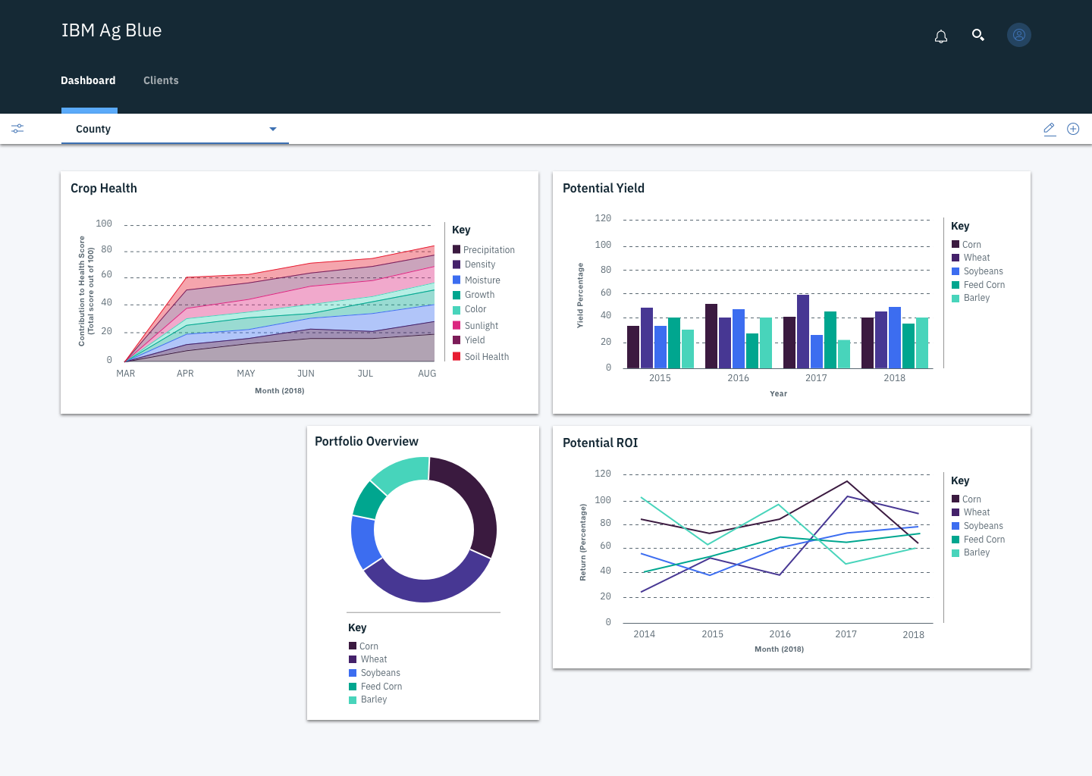The image size is (1092, 776).
Task: Click Corn swatch in Potential Yield key
Action: coord(955,244)
